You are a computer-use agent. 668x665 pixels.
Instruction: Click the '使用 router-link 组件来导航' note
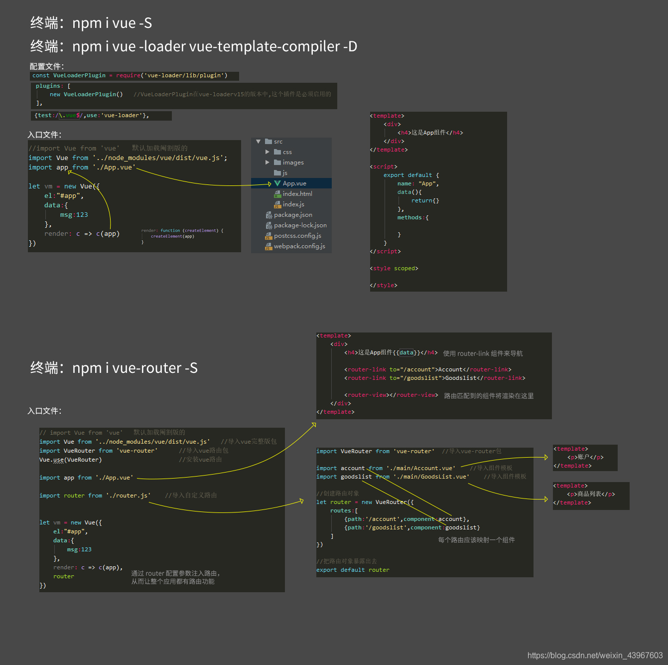pos(483,353)
